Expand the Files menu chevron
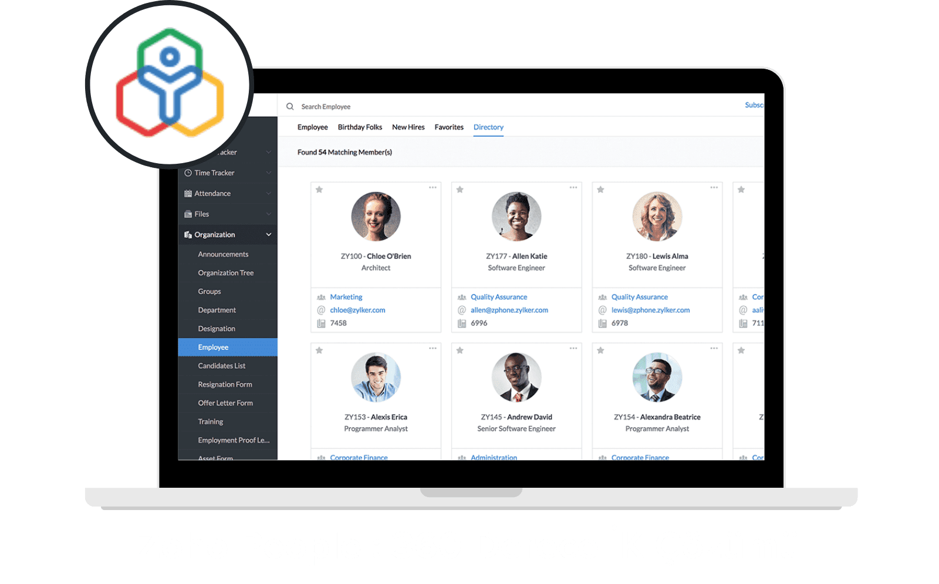The image size is (939, 584). 269,214
